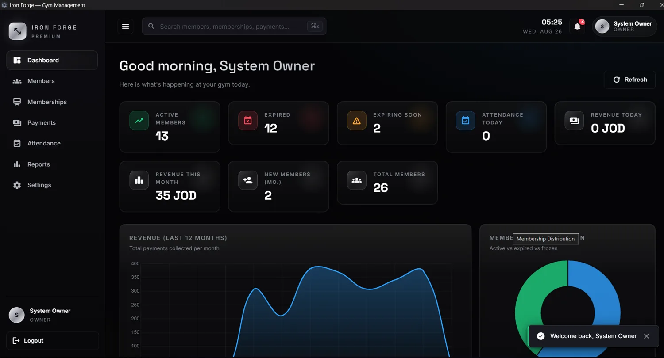This screenshot has width=664, height=358.
Task: Restore down the Iron Forge window
Action: pyautogui.click(x=642, y=5)
